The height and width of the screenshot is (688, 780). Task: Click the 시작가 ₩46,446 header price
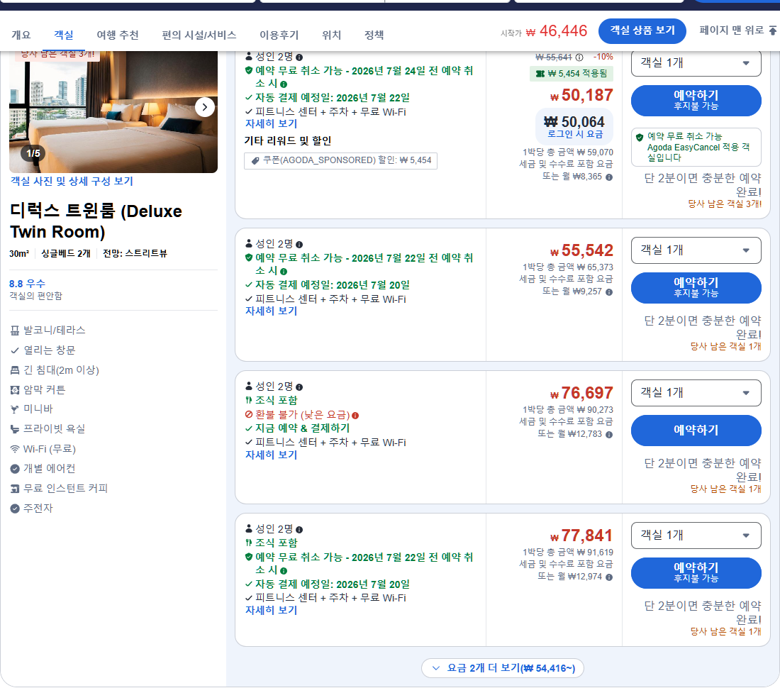(x=544, y=31)
